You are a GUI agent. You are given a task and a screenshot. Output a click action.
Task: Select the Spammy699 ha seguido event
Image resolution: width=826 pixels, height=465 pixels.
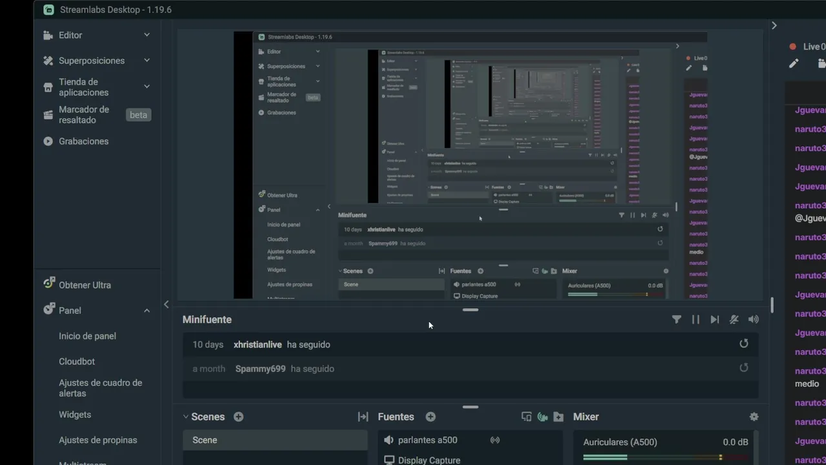[470, 369]
